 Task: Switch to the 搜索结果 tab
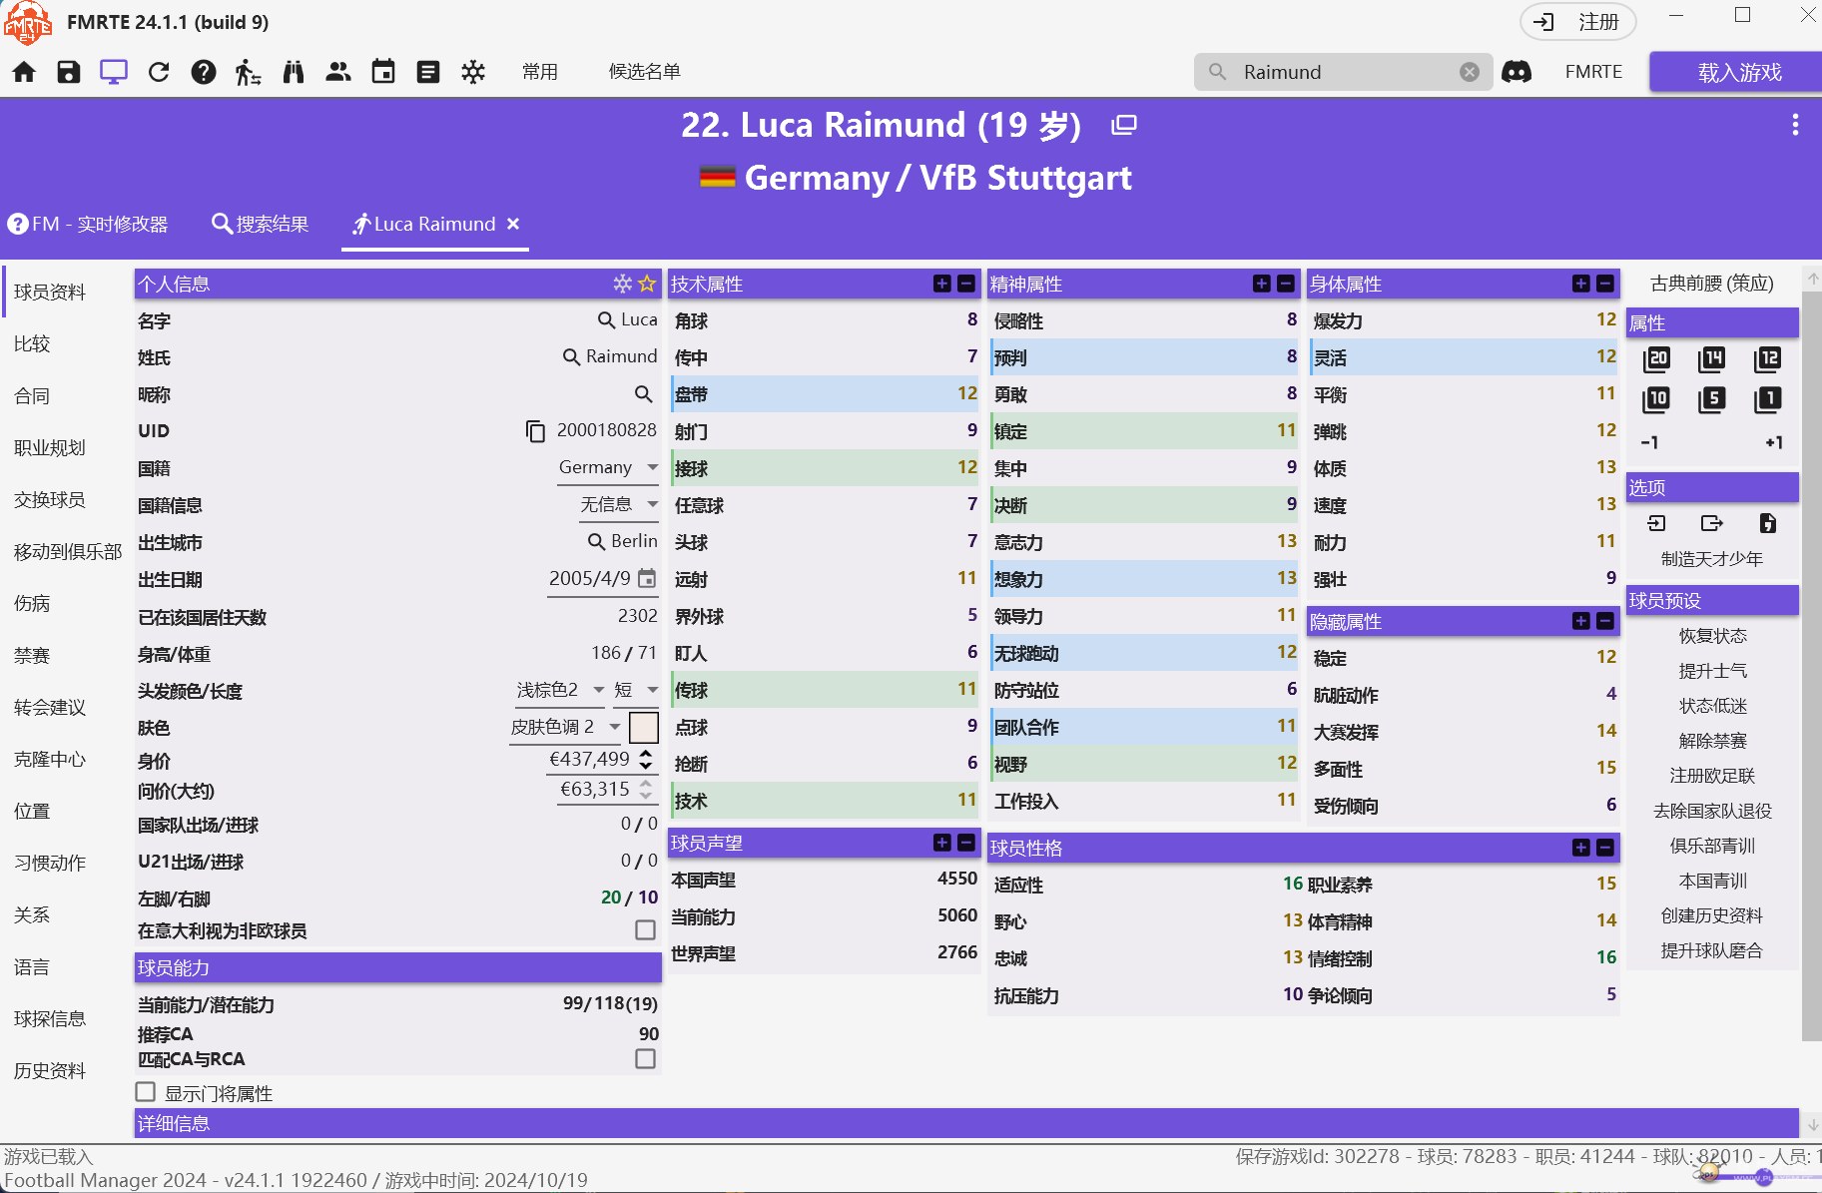[x=261, y=224]
